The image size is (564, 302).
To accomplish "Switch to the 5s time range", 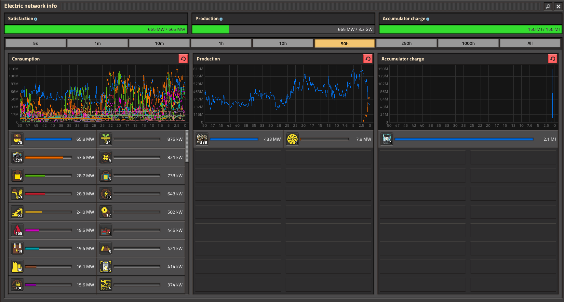I will coord(35,43).
